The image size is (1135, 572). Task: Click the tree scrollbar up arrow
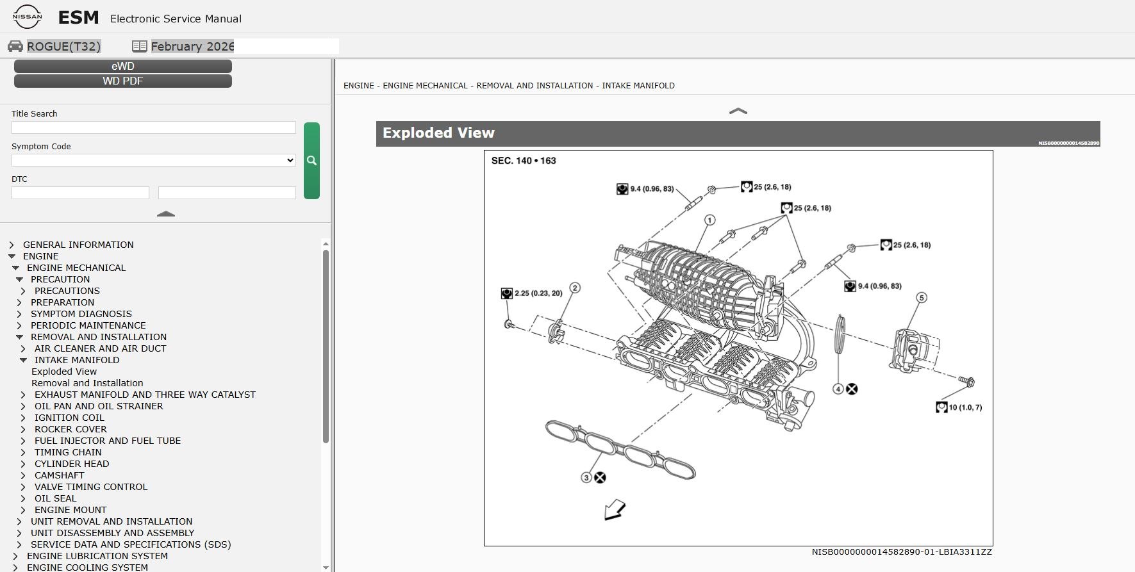click(x=326, y=243)
